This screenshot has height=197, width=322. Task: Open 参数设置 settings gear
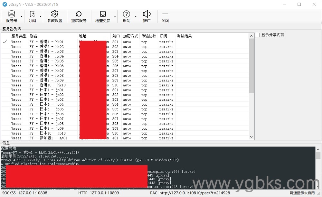[x=55, y=16]
